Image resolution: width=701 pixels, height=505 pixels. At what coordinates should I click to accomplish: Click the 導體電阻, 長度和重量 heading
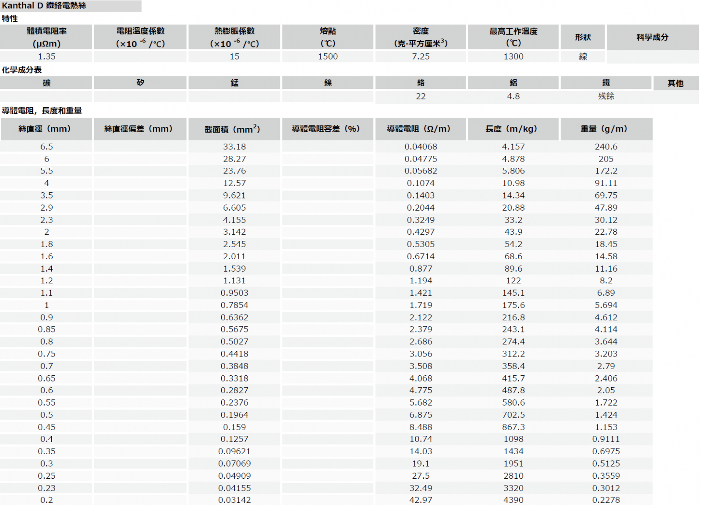tap(42, 111)
